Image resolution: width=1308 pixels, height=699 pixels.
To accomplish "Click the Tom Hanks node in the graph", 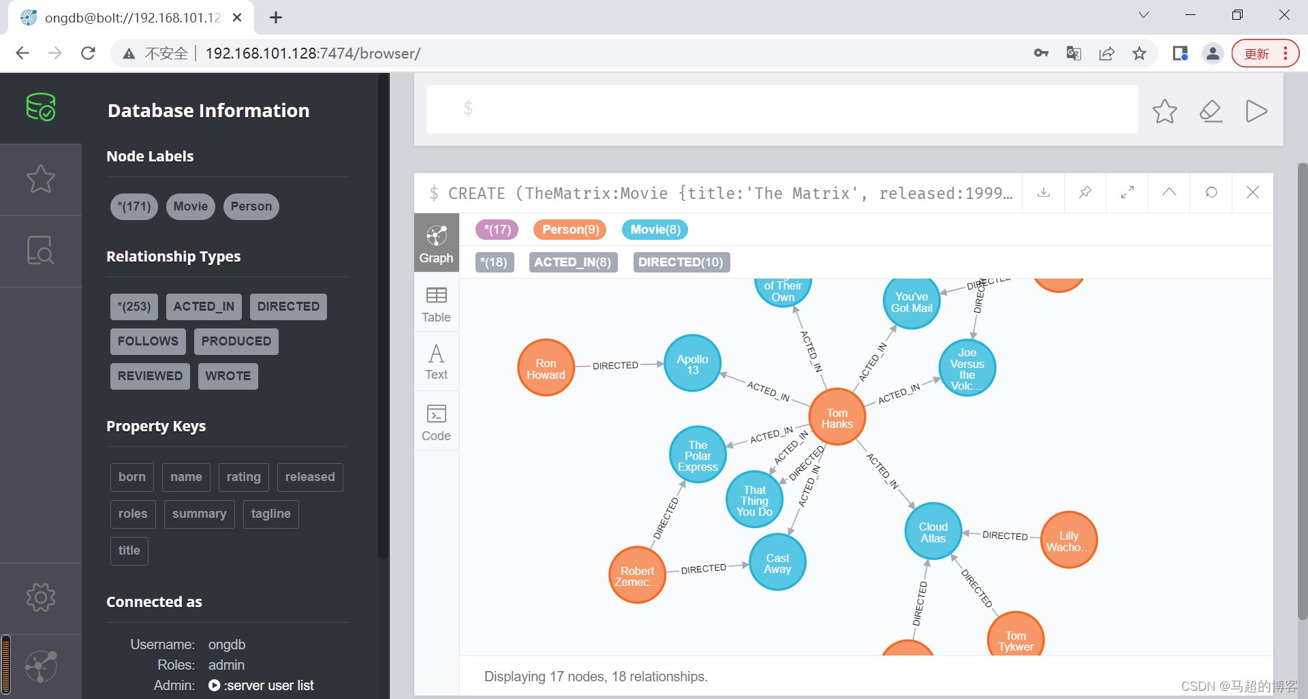I will [837, 417].
